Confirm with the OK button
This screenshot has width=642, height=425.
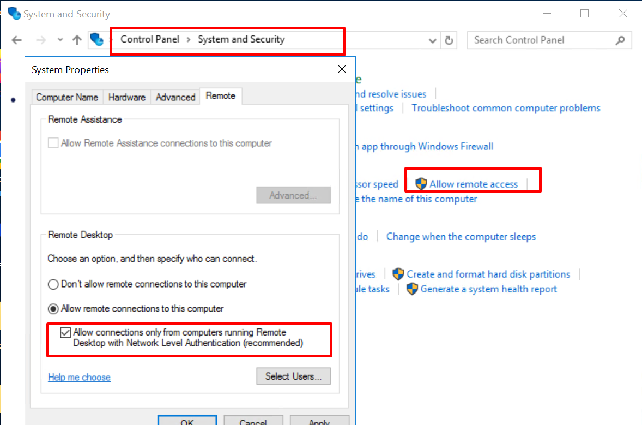point(187,421)
